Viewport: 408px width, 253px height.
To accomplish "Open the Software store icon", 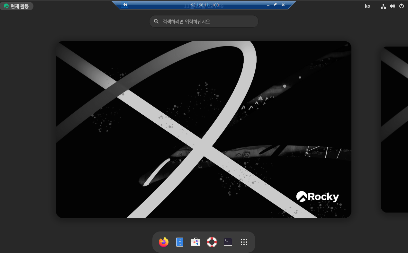I will [196, 242].
